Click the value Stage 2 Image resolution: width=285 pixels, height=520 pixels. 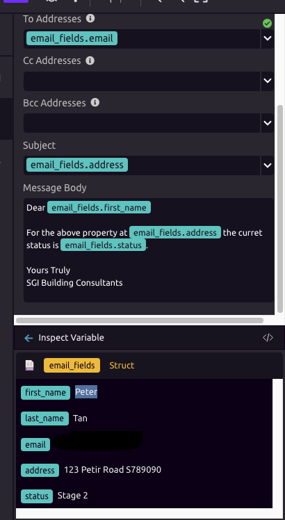(73, 496)
